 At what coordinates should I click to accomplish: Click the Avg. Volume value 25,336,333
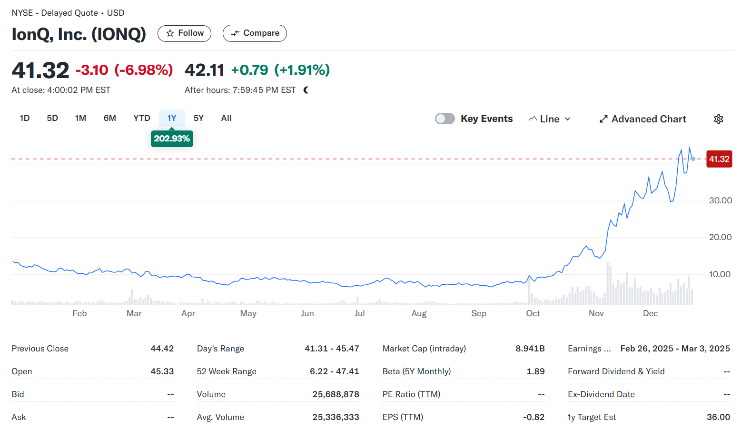(336, 417)
